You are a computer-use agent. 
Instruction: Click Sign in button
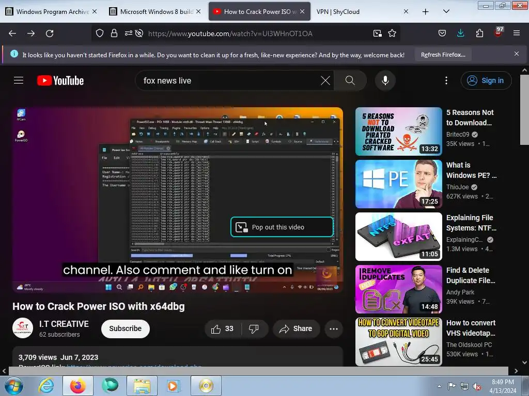[486, 80]
